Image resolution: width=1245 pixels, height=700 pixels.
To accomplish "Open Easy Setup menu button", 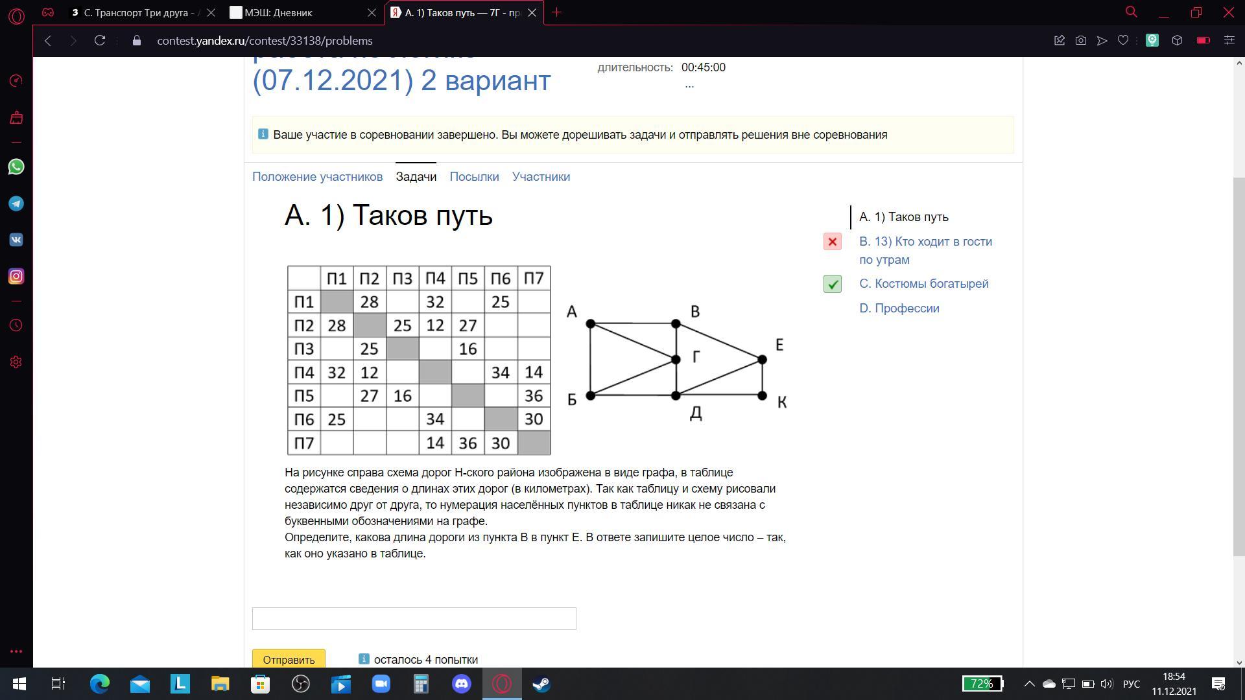I will [x=1229, y=40].
